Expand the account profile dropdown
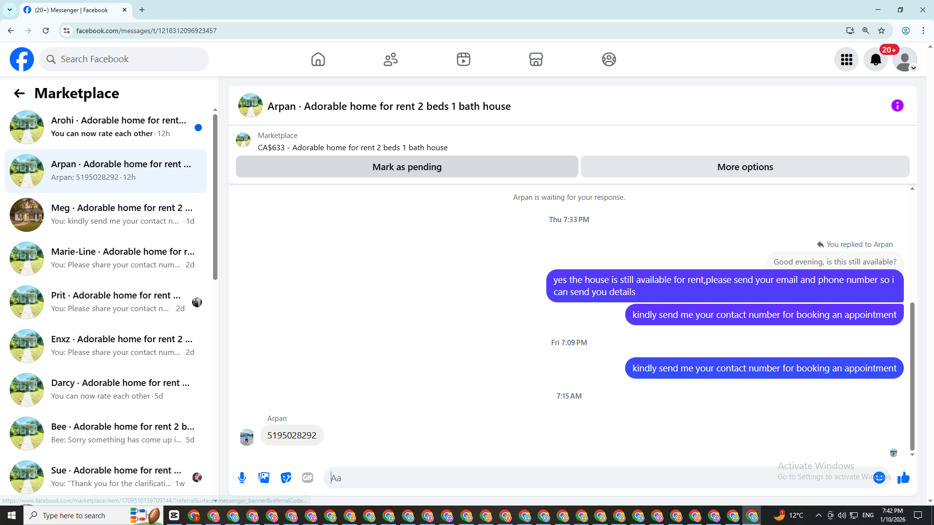The width and height of the screenshot is (934, 525). tap(905, 59)
